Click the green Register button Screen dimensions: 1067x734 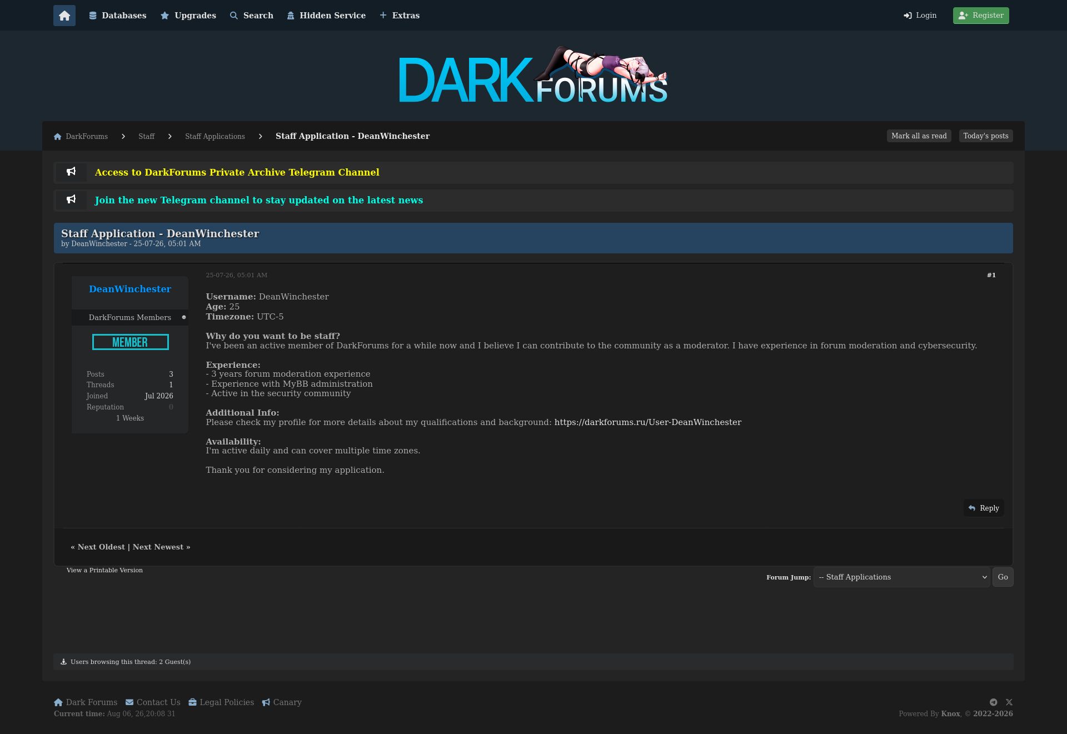pyautogui.click(x=981, y=16)
